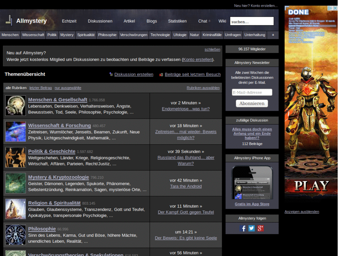Close the signup notice via 'schließen'
The width and height of the screenshot is (342, 256).
(x=212, y=49)
